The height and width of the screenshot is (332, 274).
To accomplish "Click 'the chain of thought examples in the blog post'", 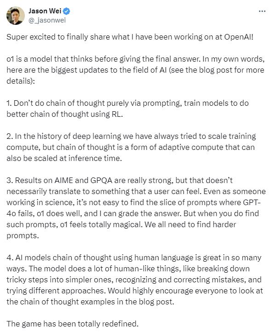I will coord(90,302).
